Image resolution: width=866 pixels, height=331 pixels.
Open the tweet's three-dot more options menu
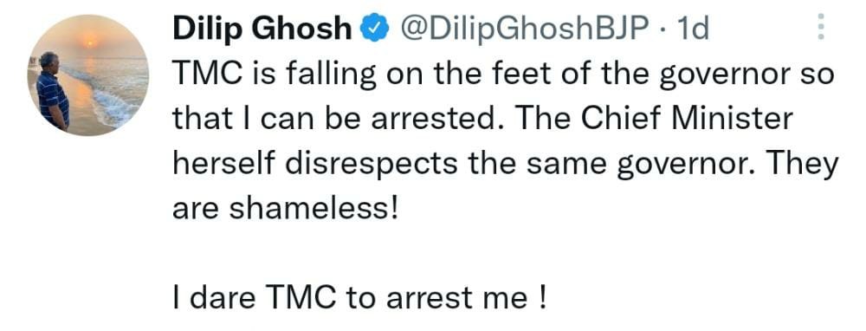pos(821,28)
